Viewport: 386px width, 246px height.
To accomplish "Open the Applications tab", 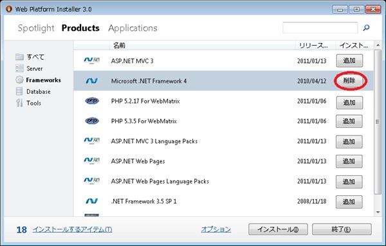I will 133,28.
